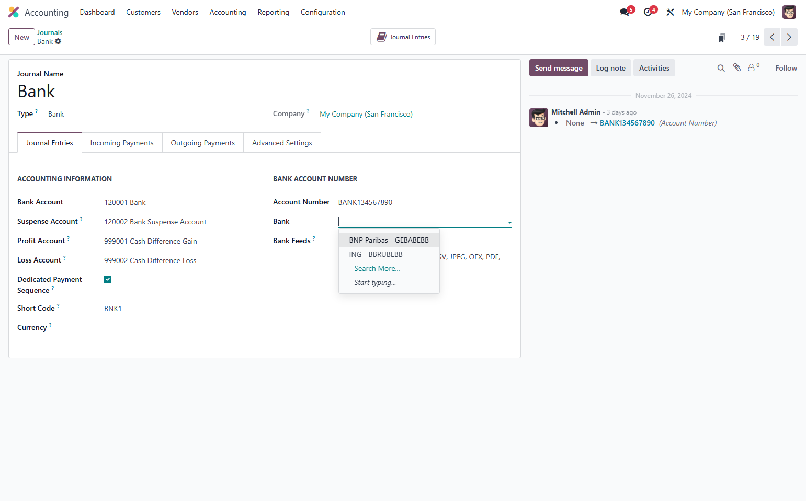Screen dimensions: 806x501
Task: Click Send message button
Action: [x=559, y=68]
